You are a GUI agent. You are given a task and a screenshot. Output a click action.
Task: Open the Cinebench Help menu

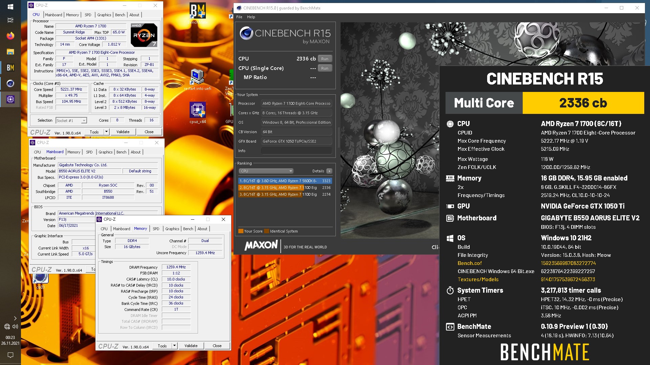(x=251, y=17)
